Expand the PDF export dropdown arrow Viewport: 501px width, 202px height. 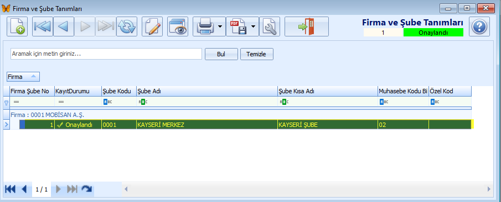[x=254, y=26]
